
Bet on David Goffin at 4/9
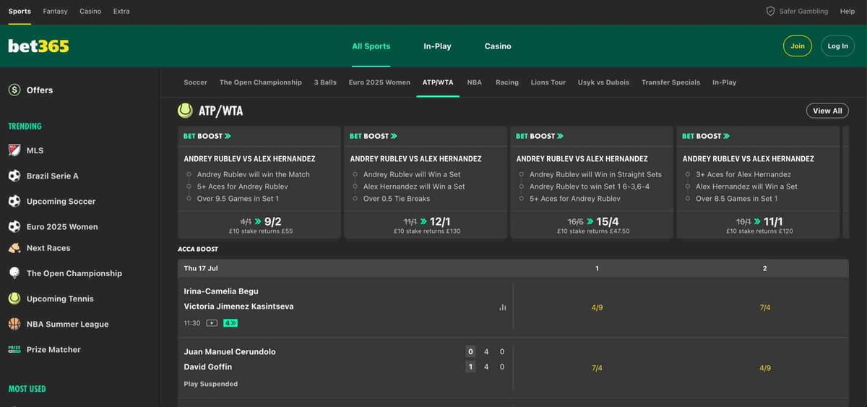[x=765, y=368]
